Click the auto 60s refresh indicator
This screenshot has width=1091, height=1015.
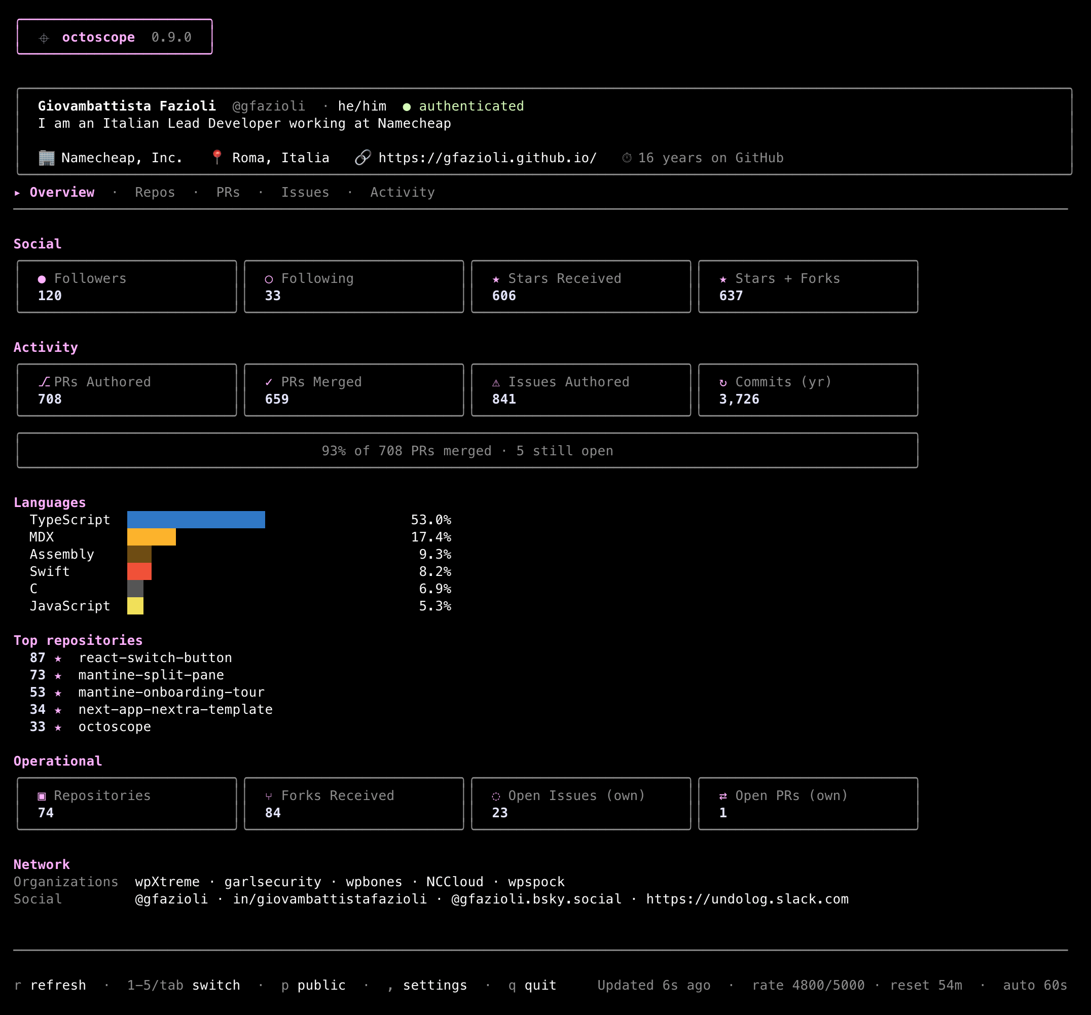[x=1036, y=986]
